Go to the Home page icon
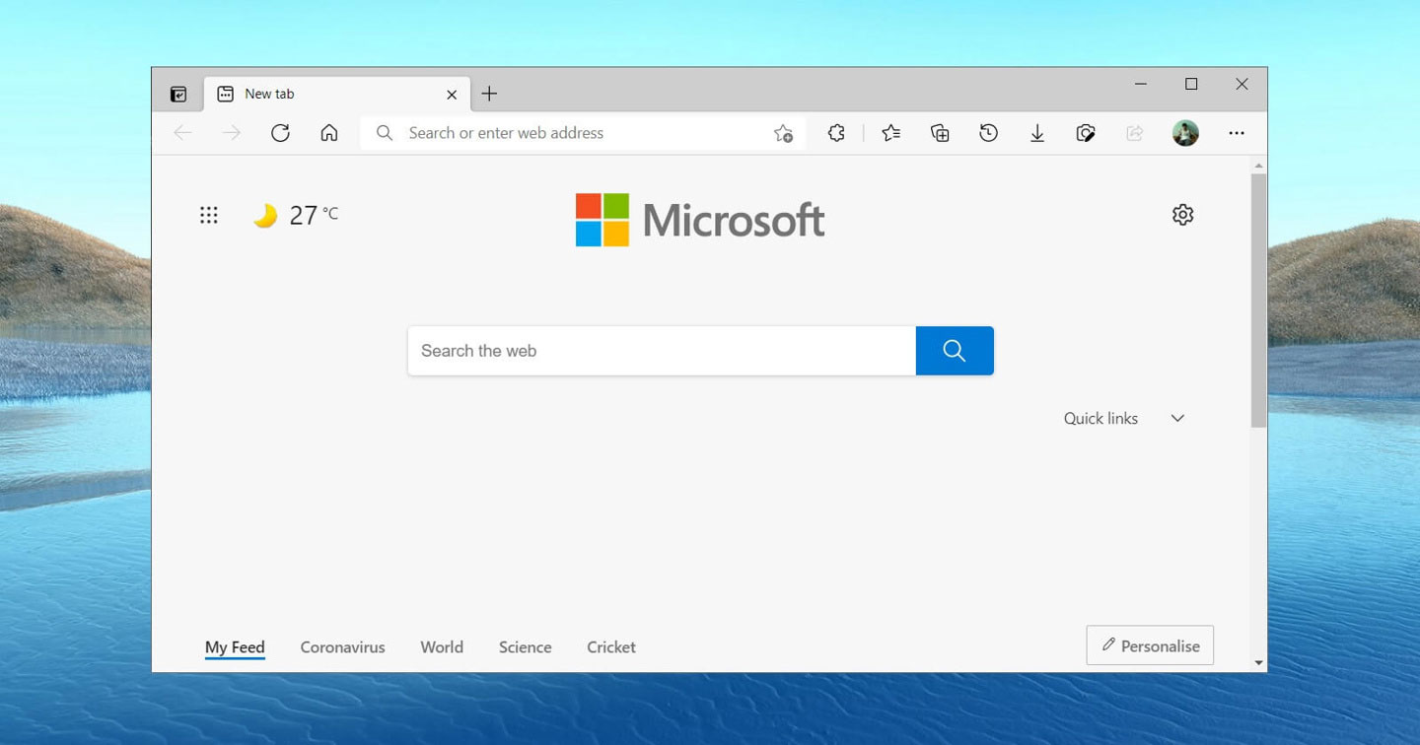 pyautogui.click(x=329, y=133)
